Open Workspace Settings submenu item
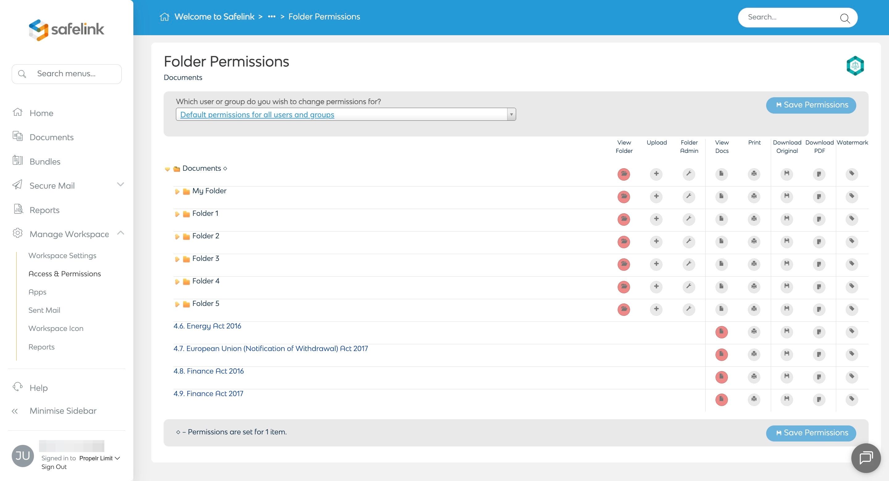The width and height of the screenshot is (889, 481). (x=62, y=255)
